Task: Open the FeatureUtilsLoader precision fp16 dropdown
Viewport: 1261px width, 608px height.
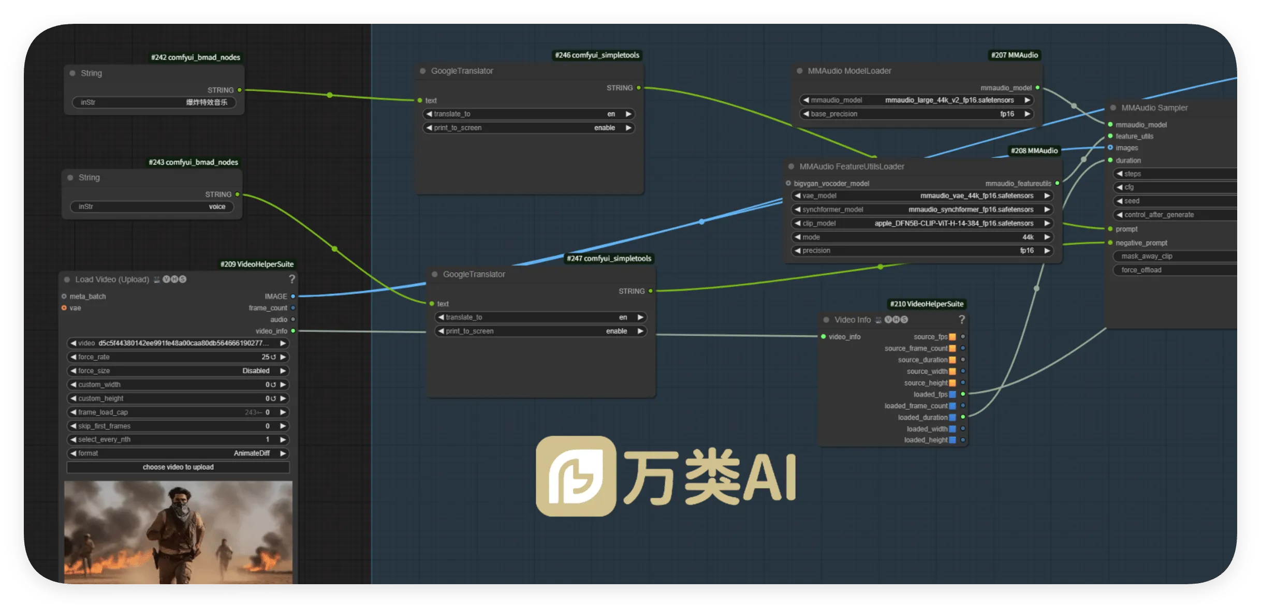Action: [922, 250]
